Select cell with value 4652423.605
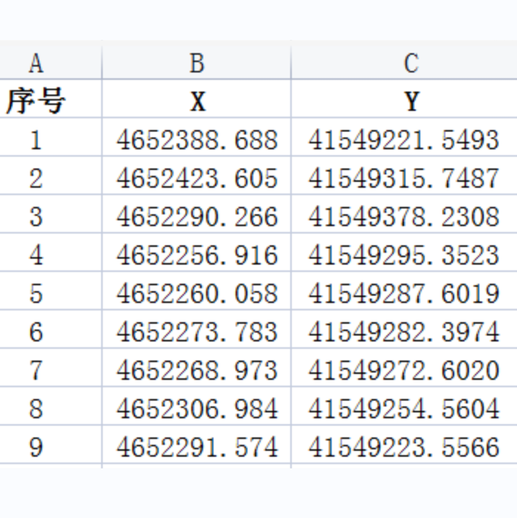This screenshot has height=518, width=517. pos(196,175)
